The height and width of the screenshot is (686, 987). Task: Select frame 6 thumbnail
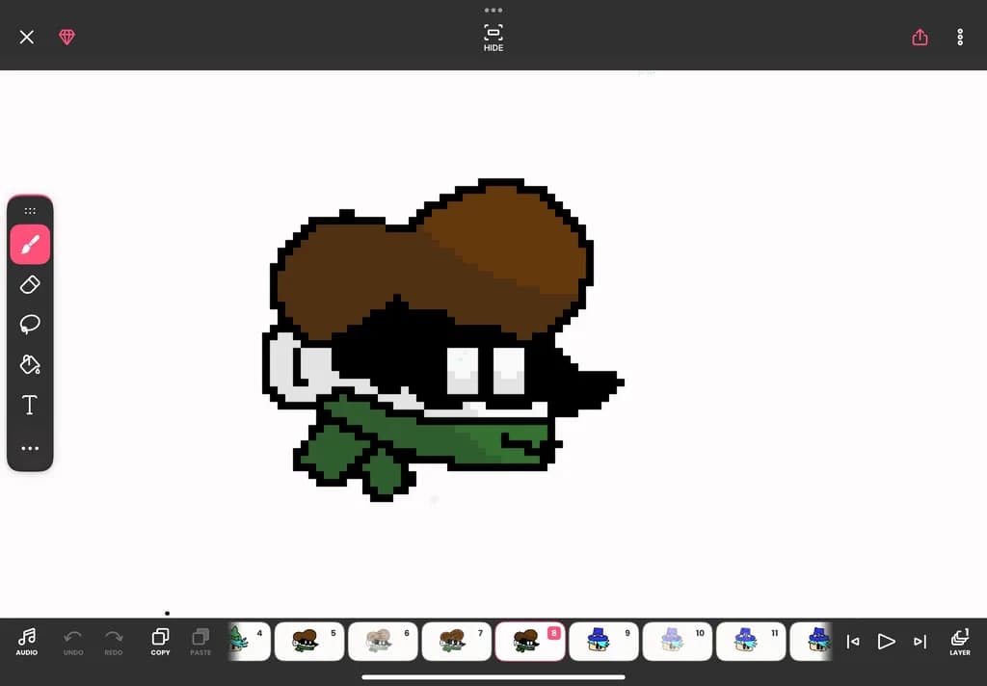(383, 642)
